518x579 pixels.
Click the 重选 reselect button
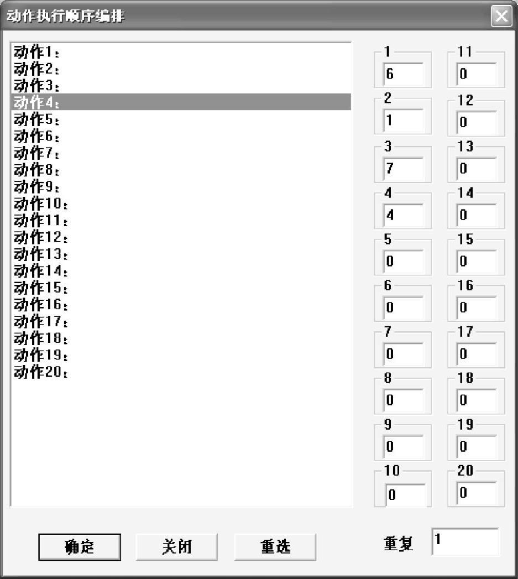[x=275, y=547]
